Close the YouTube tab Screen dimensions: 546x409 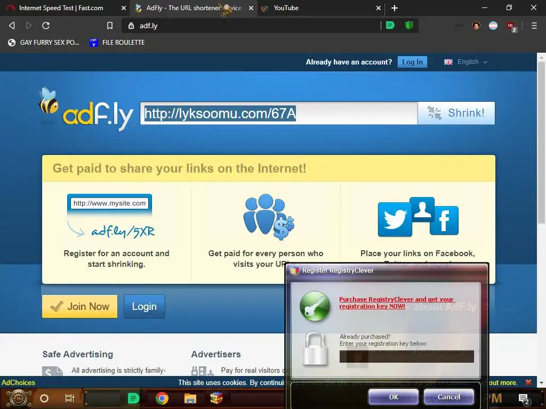[378, 8]
